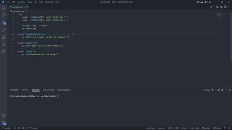Kill terminal with trash icon
Image resolution: width=232 pixels, height=130 pixels.
222,90
